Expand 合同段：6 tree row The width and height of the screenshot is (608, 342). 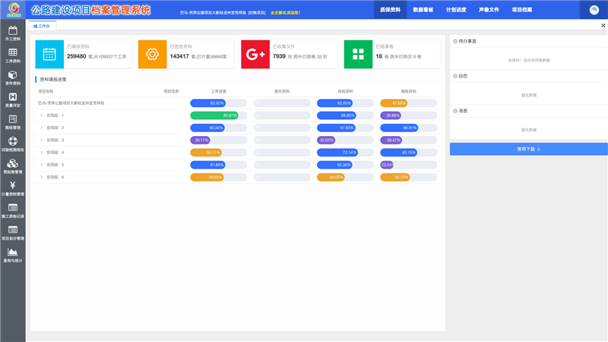point(41,177)
